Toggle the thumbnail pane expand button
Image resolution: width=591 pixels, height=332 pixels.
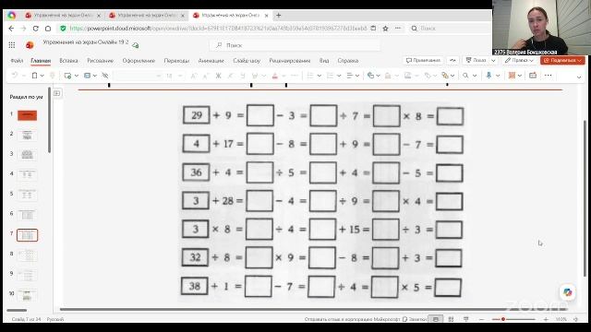click(x=56, y=93)
